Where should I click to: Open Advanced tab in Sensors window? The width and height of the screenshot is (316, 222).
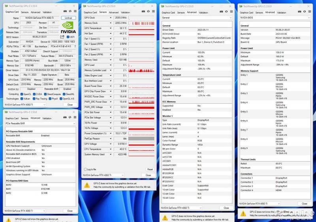point(114,12)
